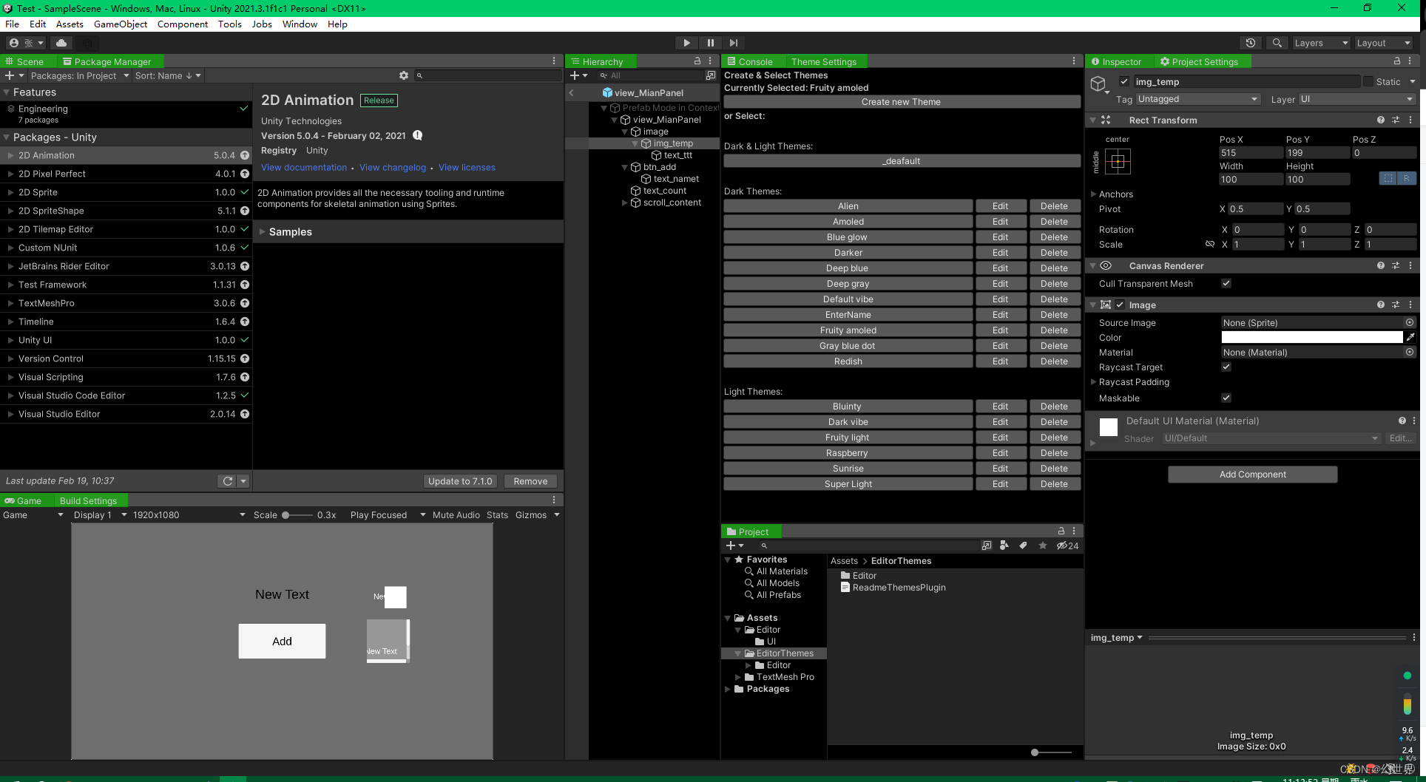This screenshot has width=1426, height=782.
Task: Toggle Image component enabled checkbox
Action: [1120, 305]
